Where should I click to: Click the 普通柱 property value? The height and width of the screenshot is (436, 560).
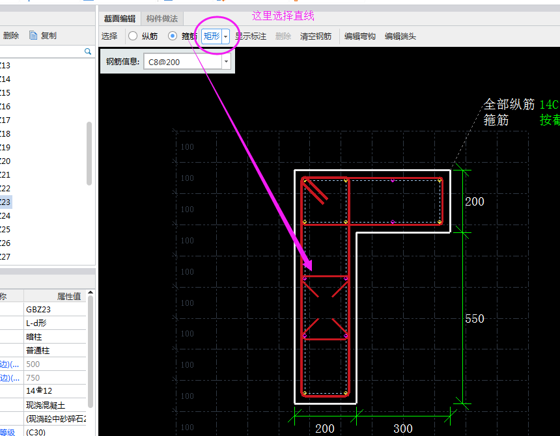point(55,350)
